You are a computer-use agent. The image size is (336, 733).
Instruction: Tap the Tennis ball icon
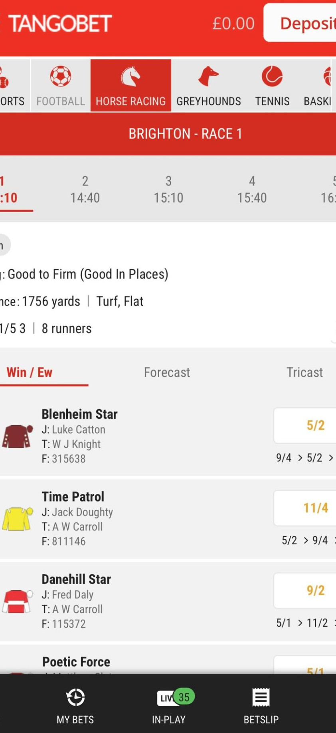(272, 76)
